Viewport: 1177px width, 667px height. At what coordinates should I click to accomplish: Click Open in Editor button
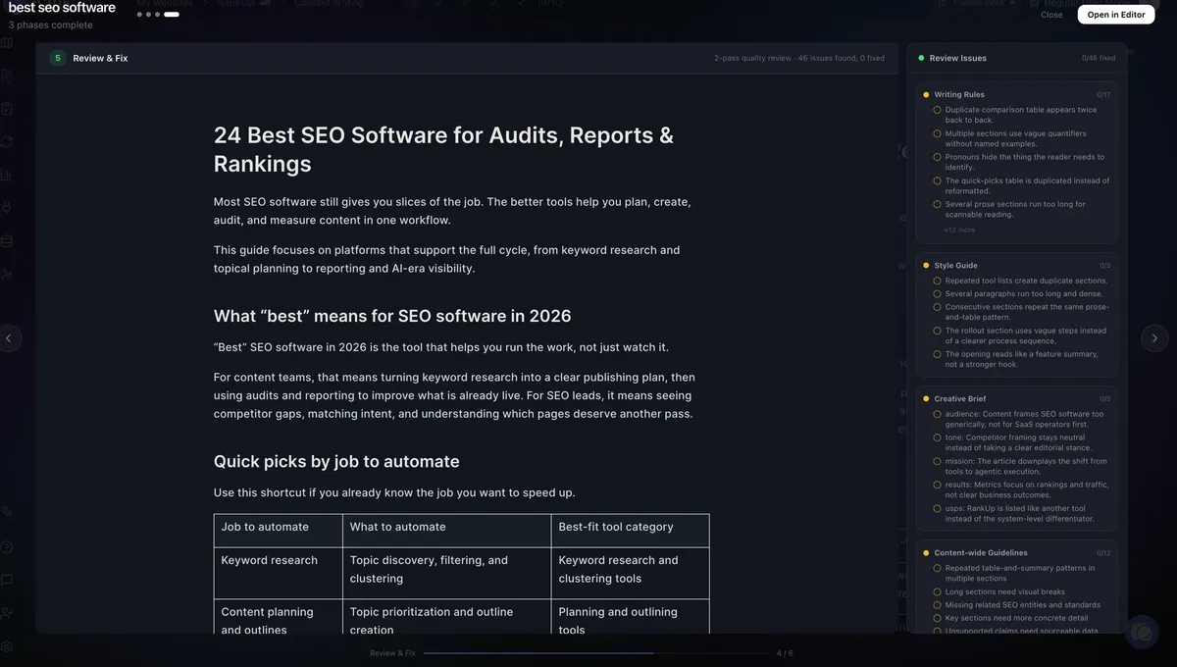pyautogui.click(x=1116, y=15)
